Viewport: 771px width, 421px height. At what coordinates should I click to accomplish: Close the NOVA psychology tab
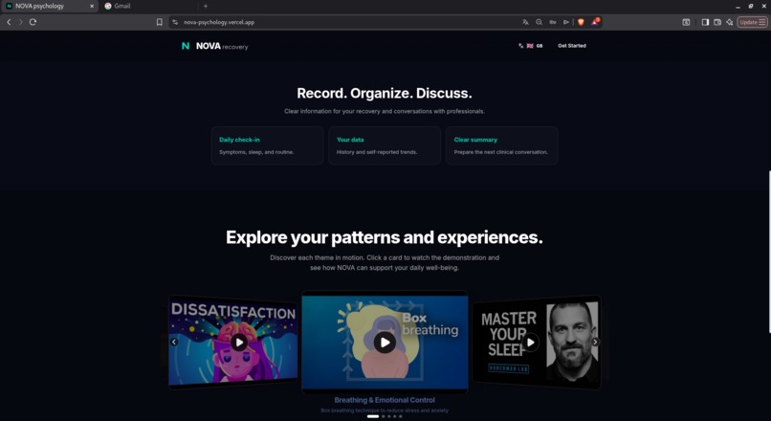[x=92, y=6]
